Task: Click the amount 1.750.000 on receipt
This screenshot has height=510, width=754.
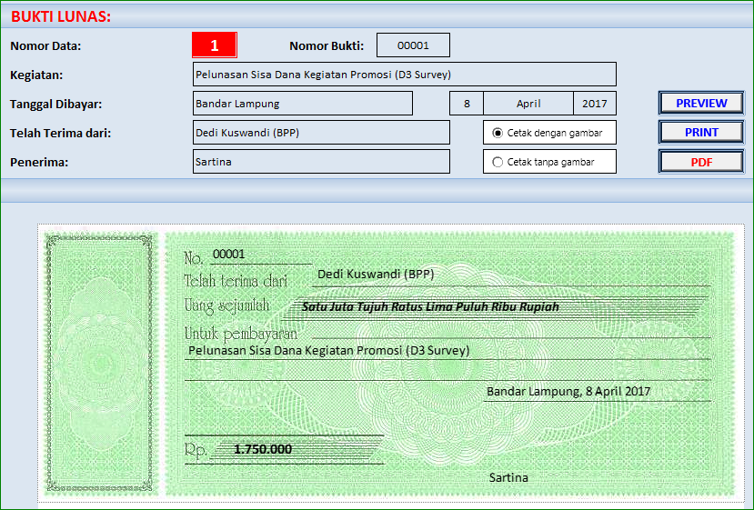Action: pos(263,449)
